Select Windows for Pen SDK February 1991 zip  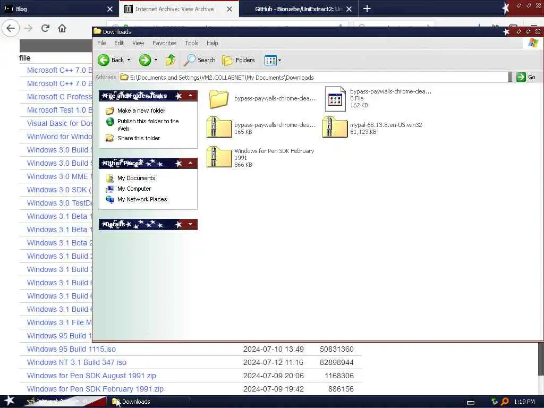219,157
